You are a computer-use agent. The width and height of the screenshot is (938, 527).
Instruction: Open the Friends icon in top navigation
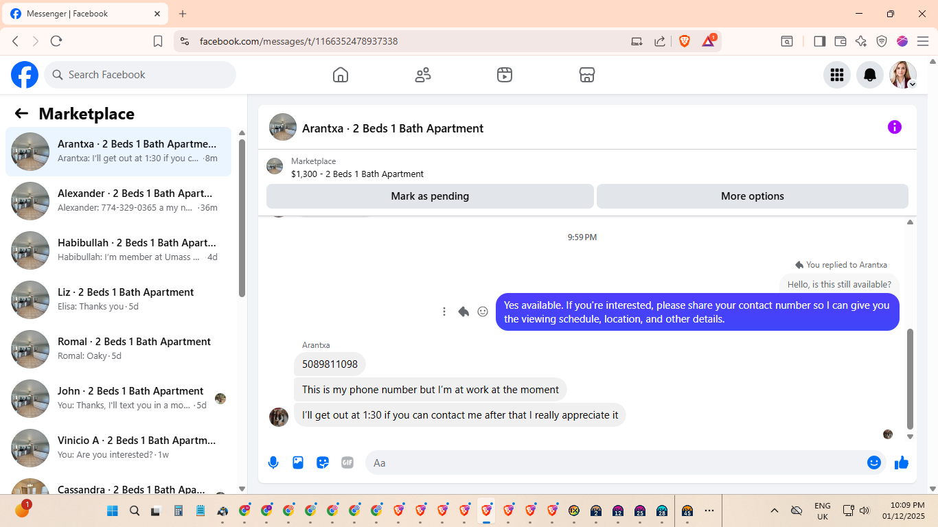tap(423, 75)
